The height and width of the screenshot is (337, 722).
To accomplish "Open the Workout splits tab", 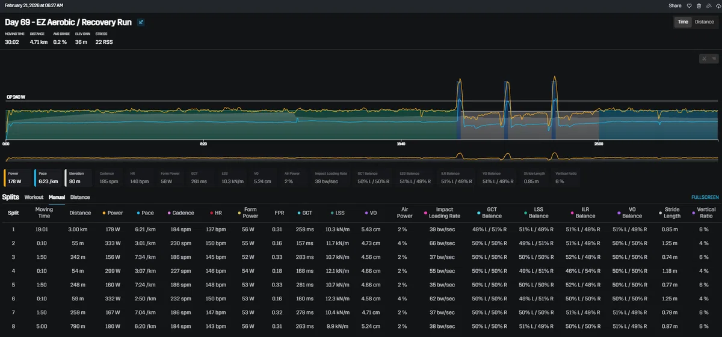I will (34, 197).
